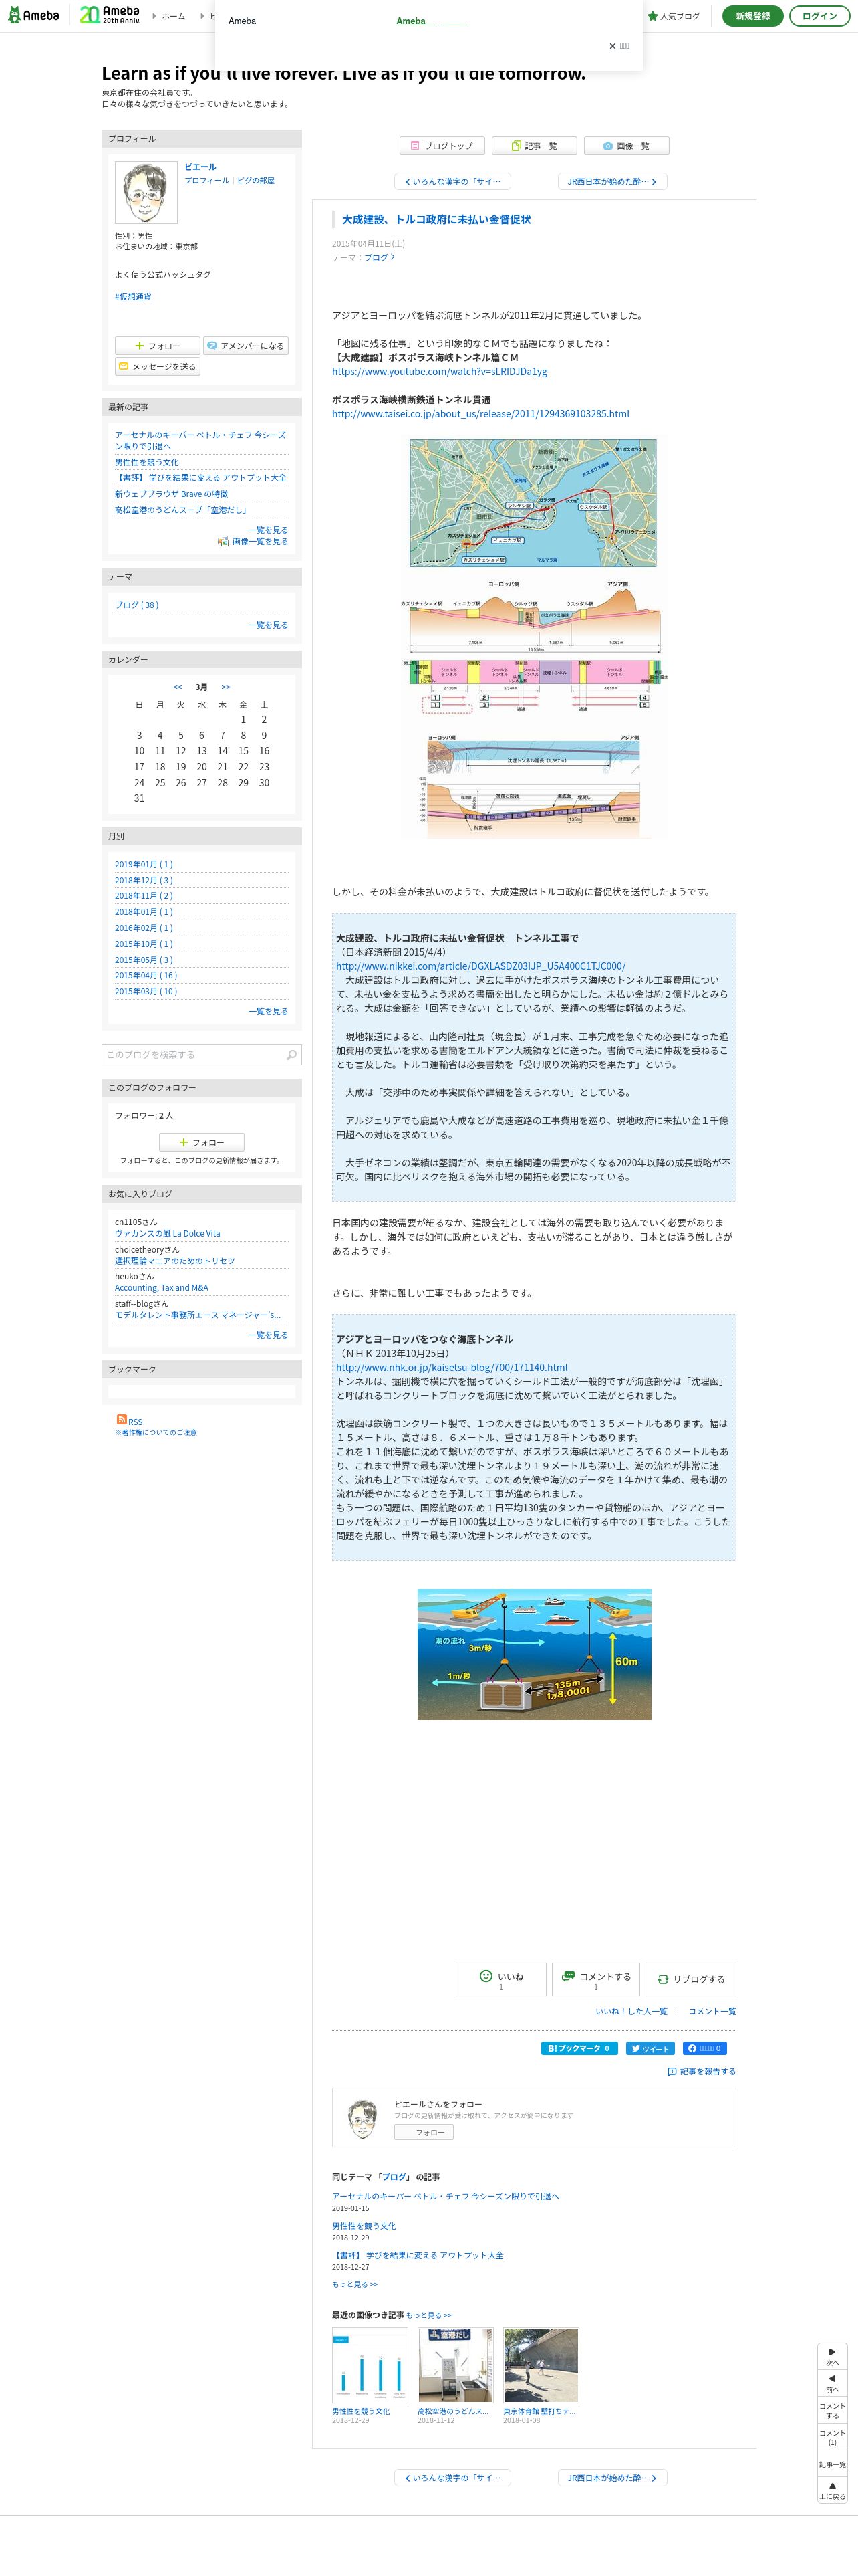
Task: Go to next article JR西日本が始めた酔… at top
Action: pos(612,181)
